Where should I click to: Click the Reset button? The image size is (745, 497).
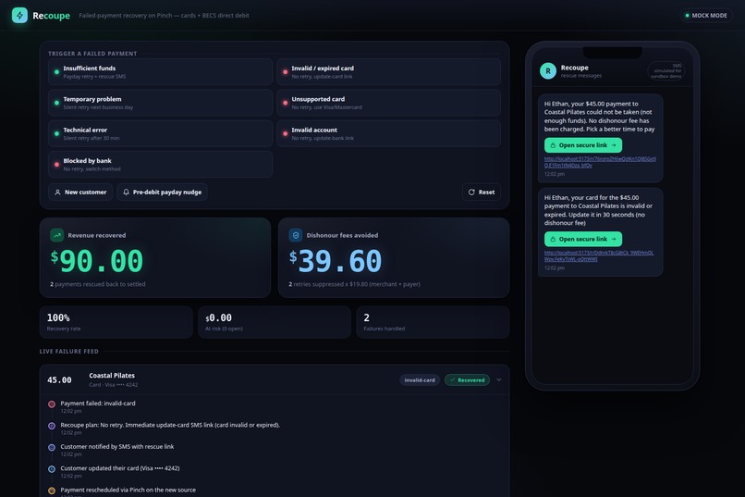(x=482, y=193)
